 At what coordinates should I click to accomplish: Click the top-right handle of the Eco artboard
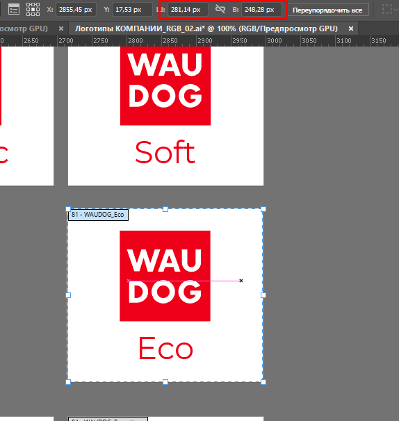coord(263,209)
